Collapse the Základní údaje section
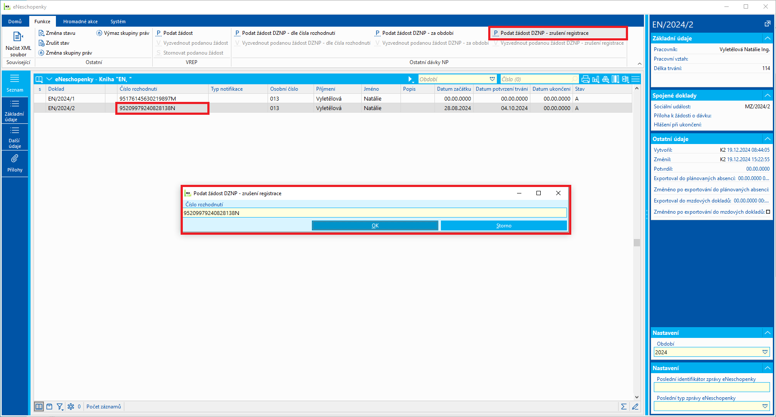Viewport: 776px width, 417px height. [x=767, y=38]
